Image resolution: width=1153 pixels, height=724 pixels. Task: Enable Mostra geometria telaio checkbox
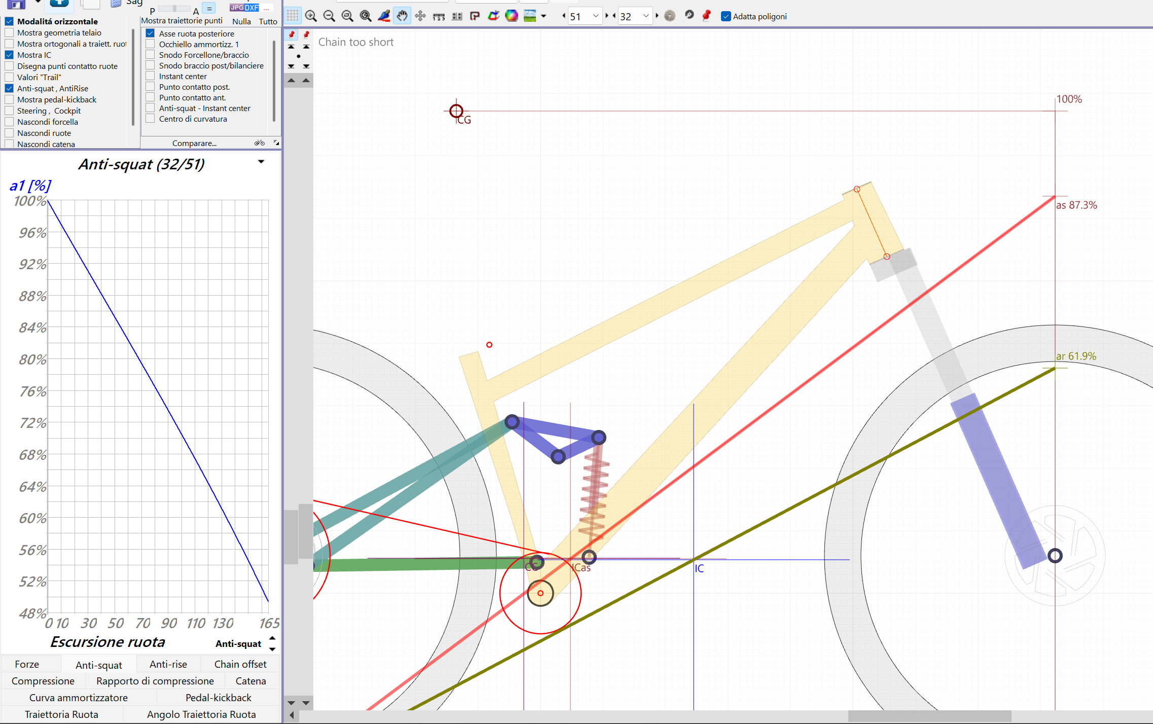pyautogui.click(x=9, y=32)
